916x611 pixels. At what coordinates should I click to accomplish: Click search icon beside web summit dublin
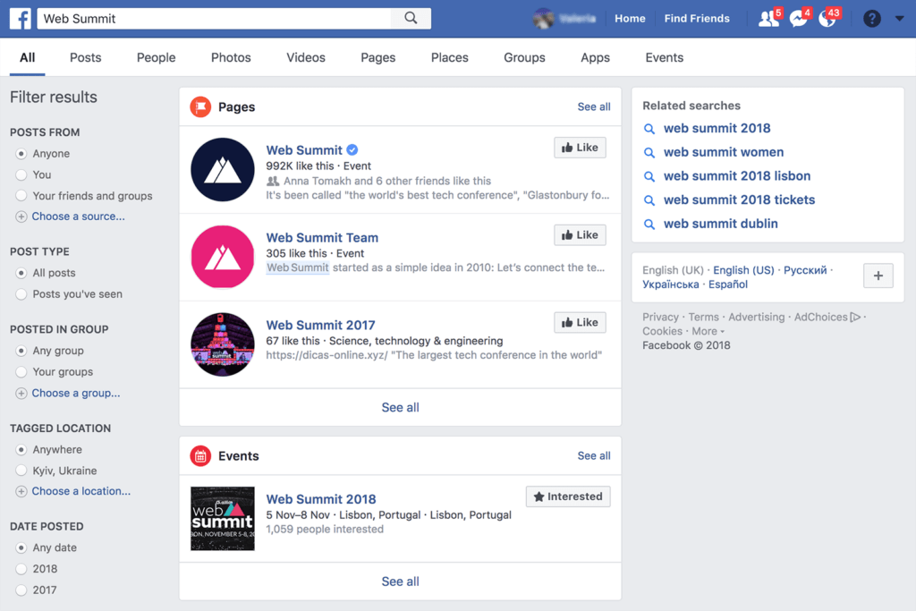(649, 225)
